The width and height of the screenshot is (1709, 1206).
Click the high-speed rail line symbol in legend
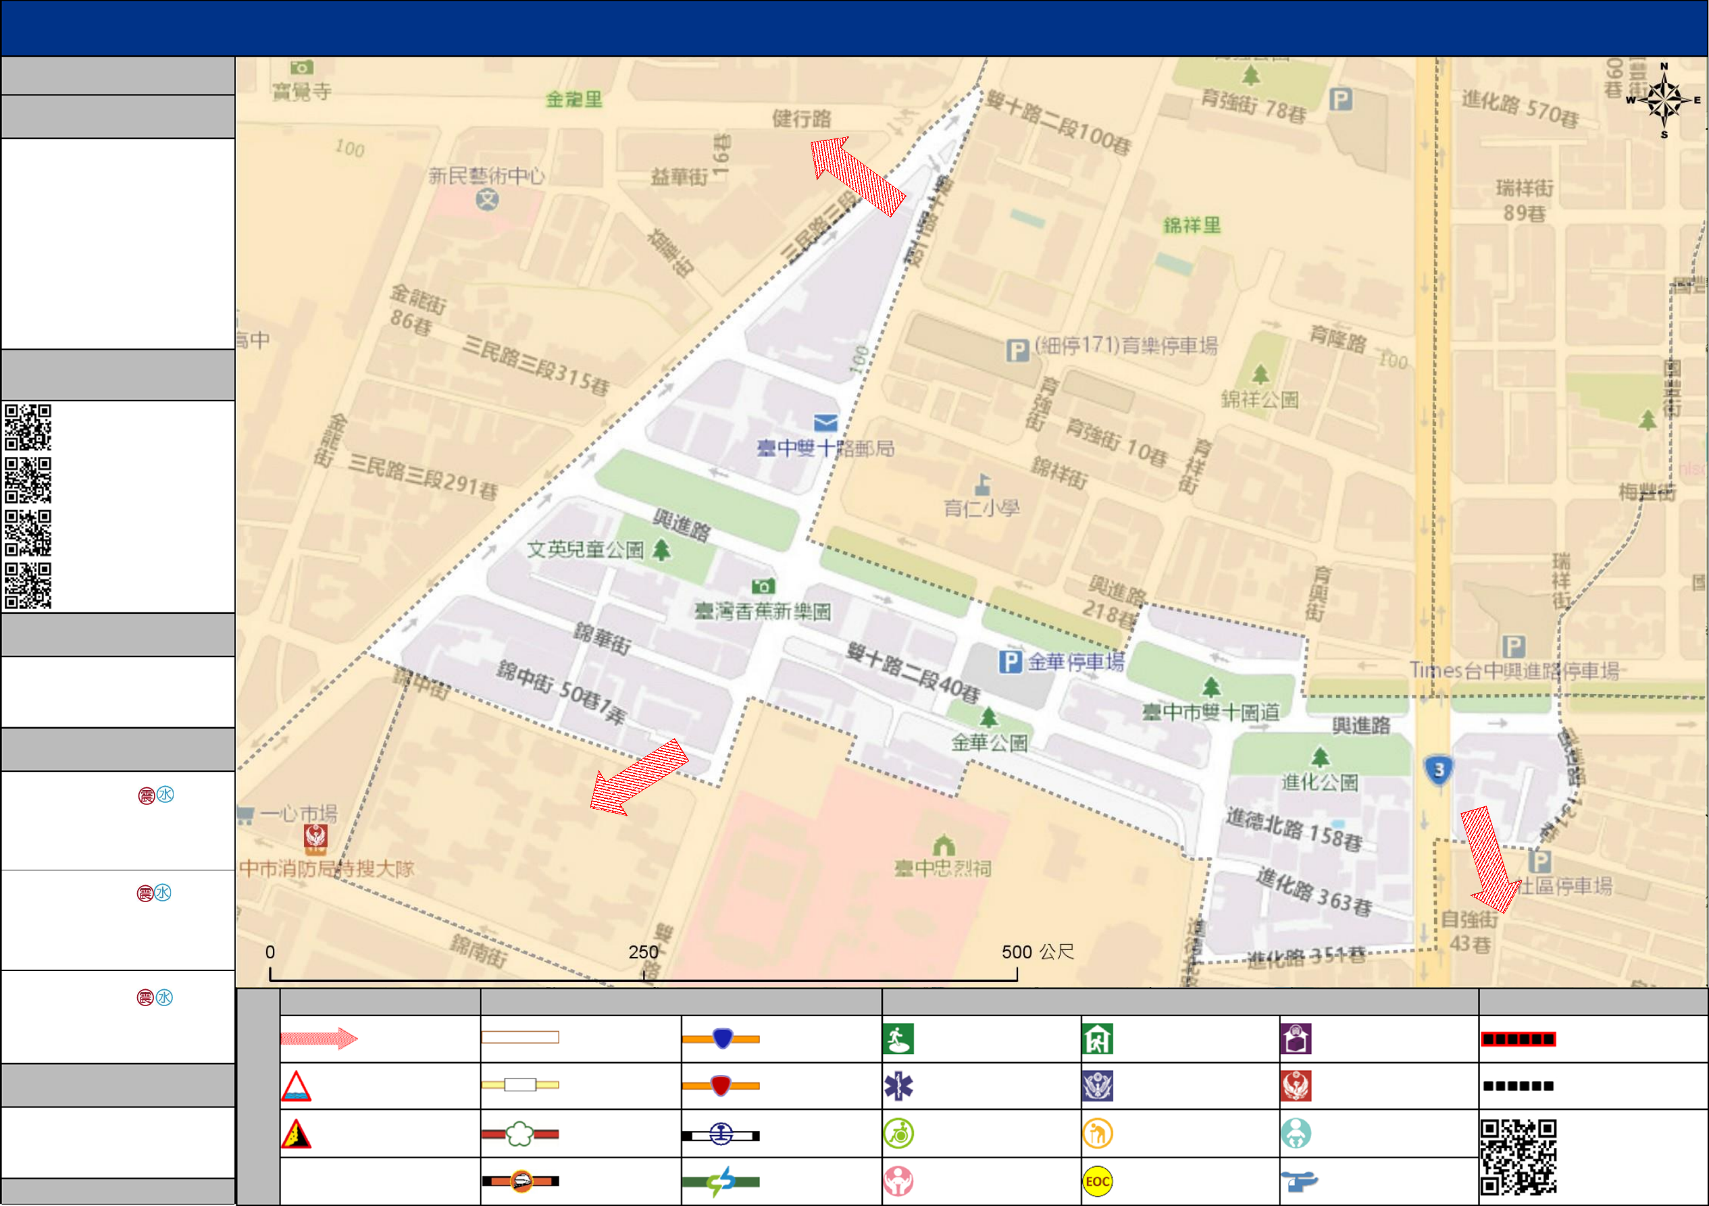point(520,1182)
